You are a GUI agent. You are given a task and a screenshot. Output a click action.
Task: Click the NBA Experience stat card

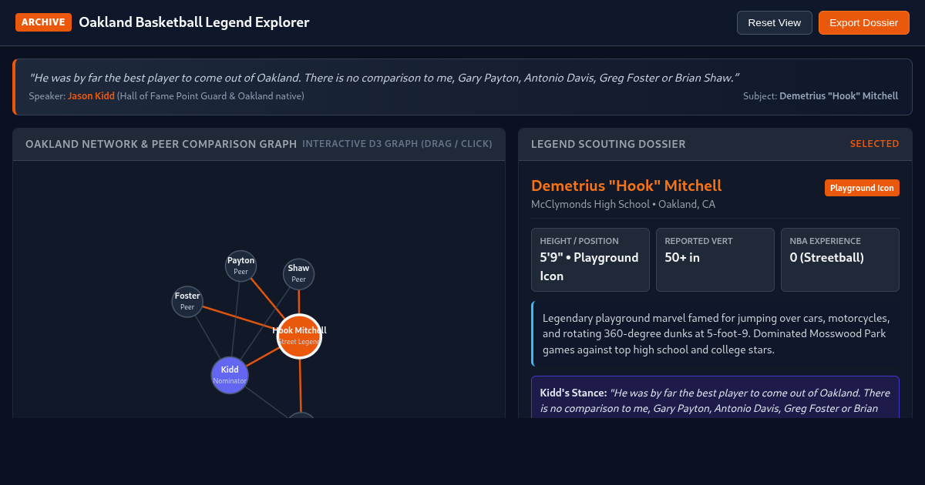pyautogui.click(x=840, y=259)
